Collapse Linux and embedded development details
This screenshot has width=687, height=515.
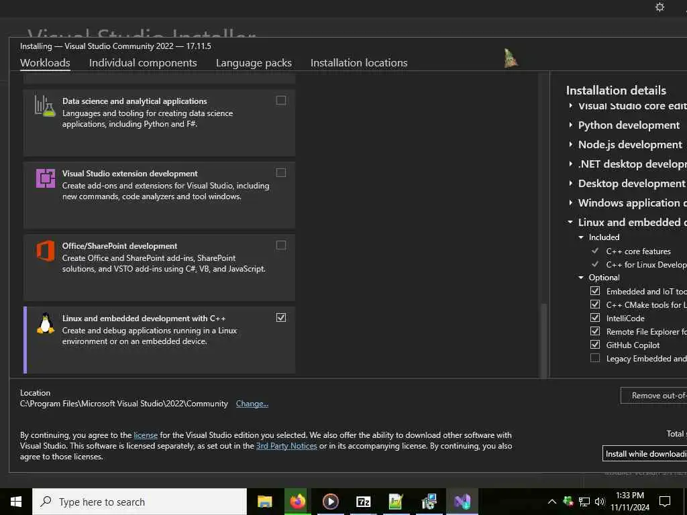(x=570, y=222)
